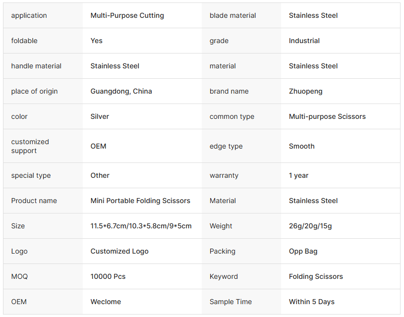This screenshot has height=317, width=404.
Task: Select the '10000 Pcs' MOQ value
Action: click(x=108, y=276)
